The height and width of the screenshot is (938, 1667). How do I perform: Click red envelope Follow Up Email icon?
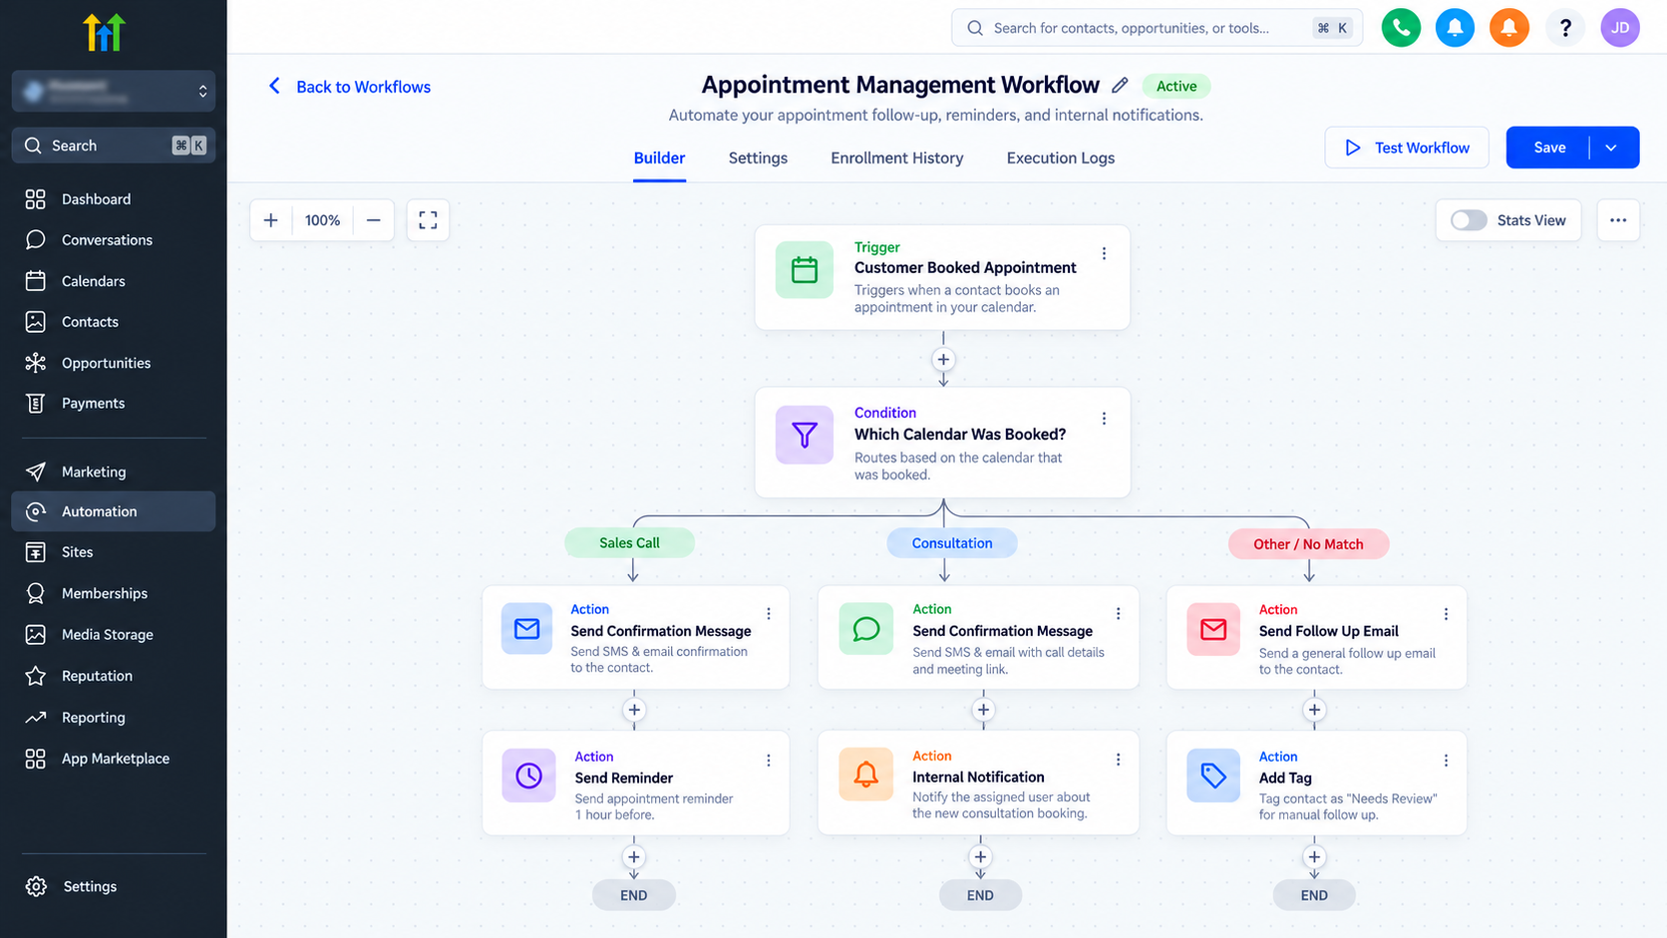point(1213,629)
